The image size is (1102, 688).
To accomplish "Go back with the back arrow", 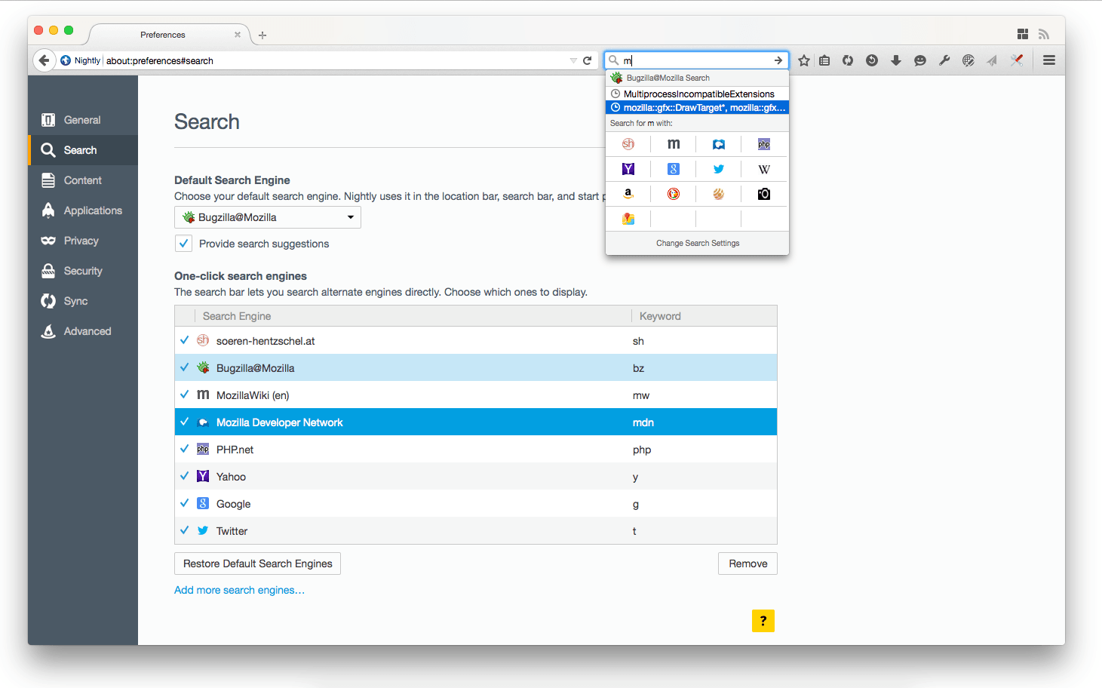I will 44,60.
